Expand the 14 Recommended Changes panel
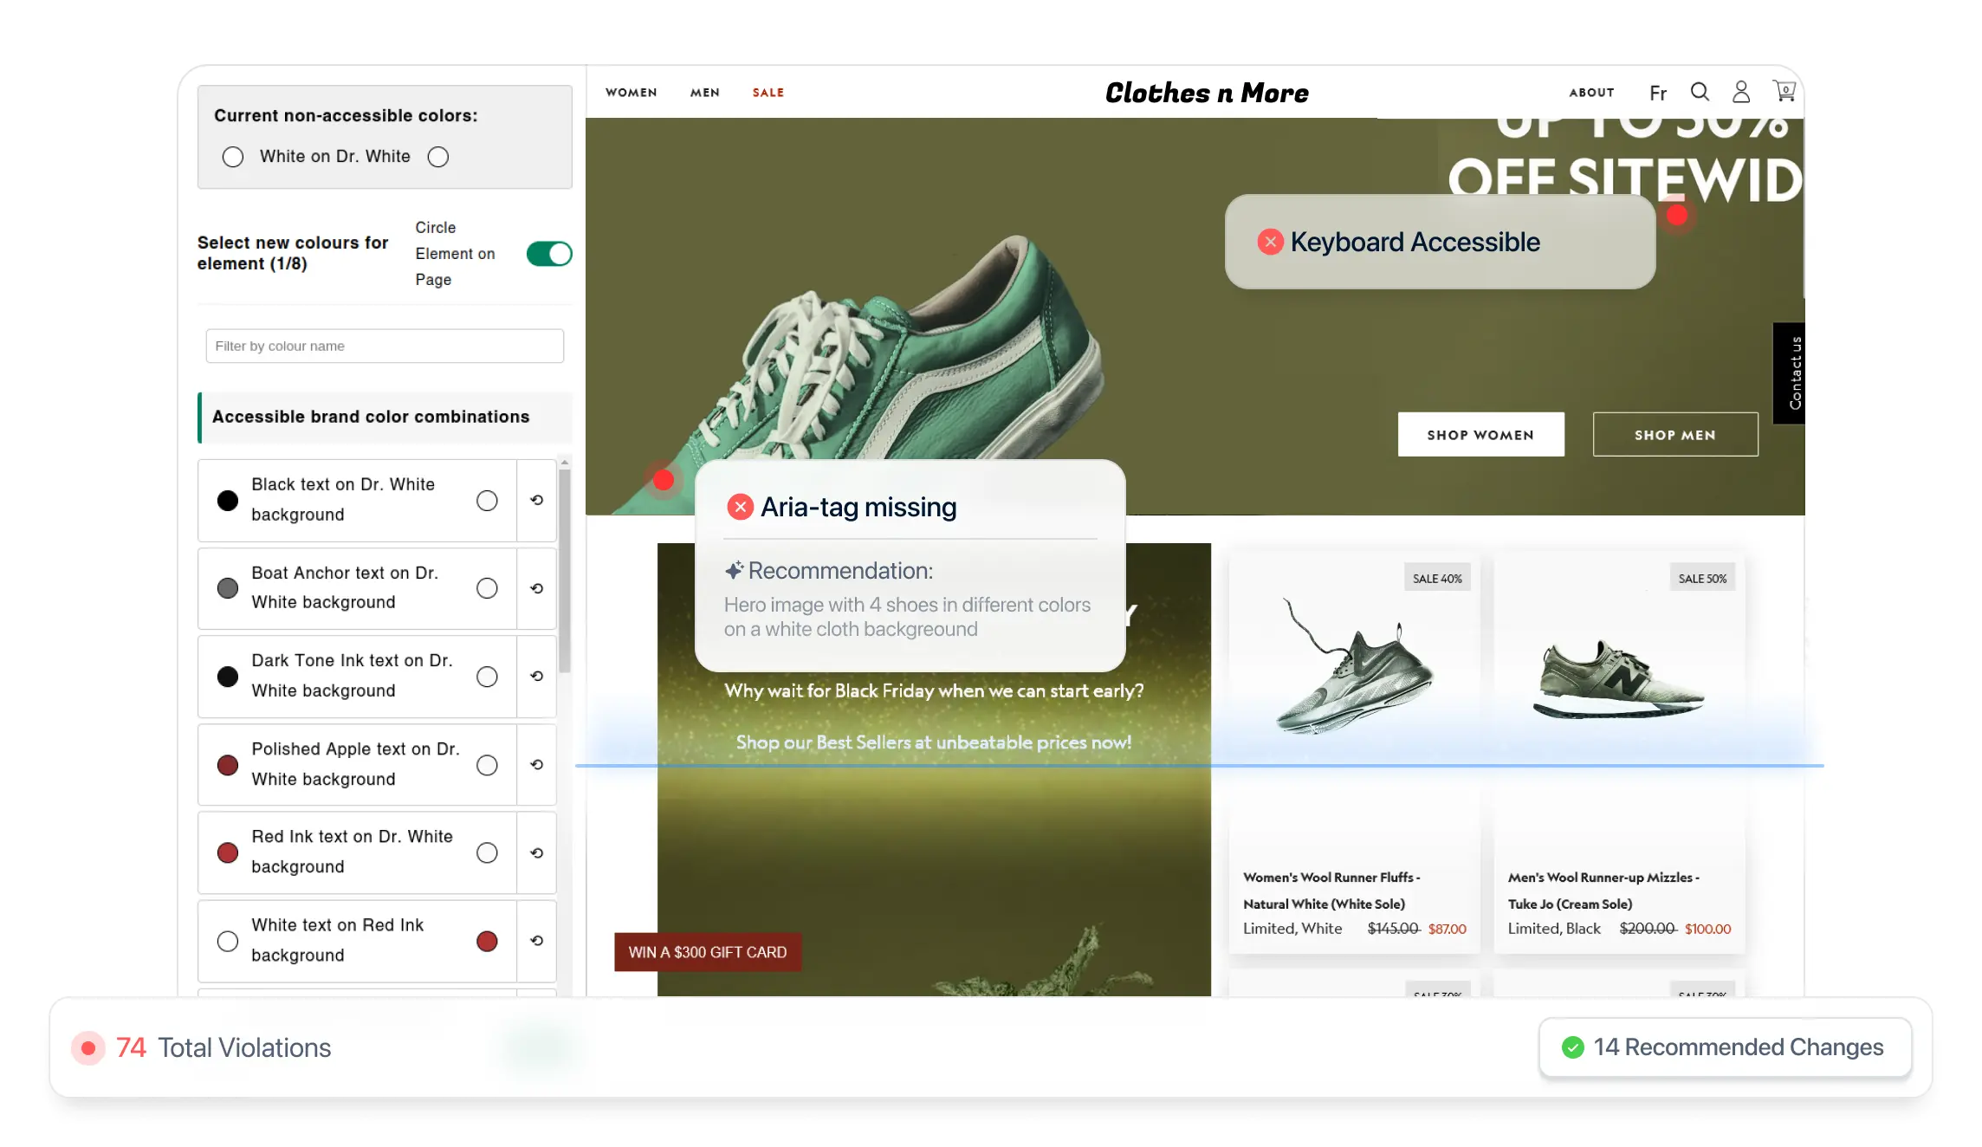1982x1147 pixels. coord(1724,1047)
